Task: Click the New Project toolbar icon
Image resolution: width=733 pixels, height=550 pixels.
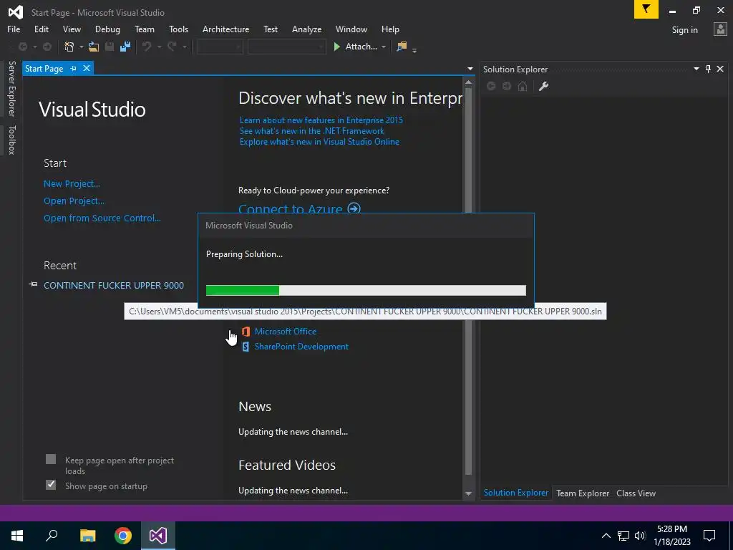Action: pos(69,47)
